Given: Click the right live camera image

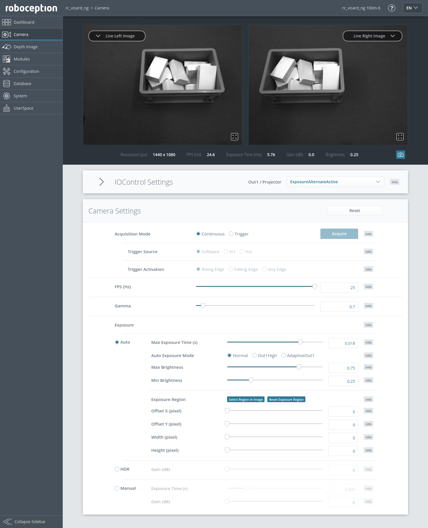Looking at the screenshot, I should click(328, 85).
